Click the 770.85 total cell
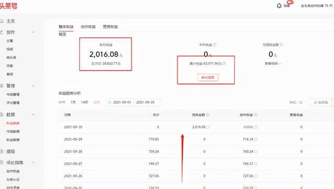The height and width of the screenshot is (189, 334). [x=154, y=139]
